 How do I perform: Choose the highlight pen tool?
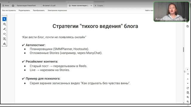point(4,29)
